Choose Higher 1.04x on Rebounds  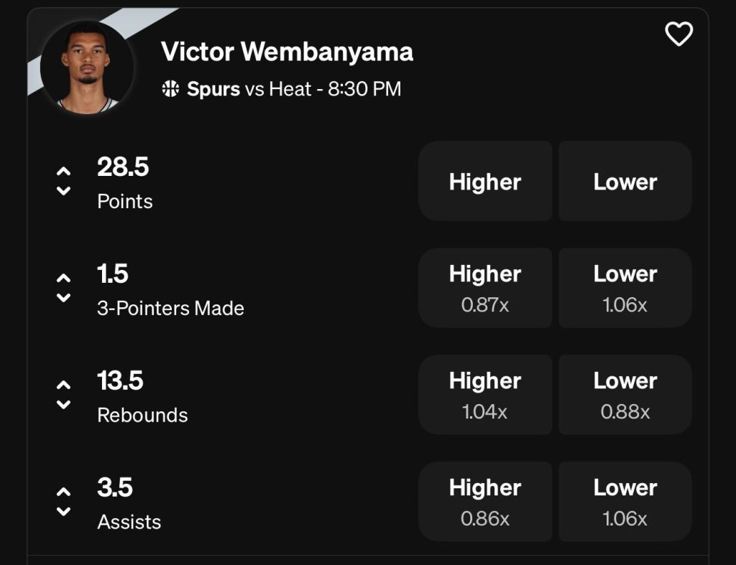485,395
